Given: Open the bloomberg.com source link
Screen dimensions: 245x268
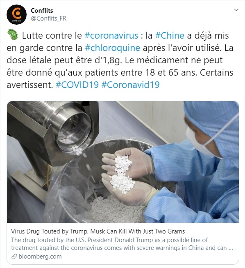Looking at the screenshot, I should pos(40,256).
